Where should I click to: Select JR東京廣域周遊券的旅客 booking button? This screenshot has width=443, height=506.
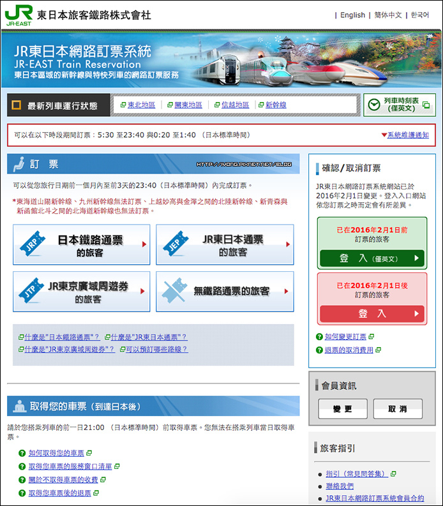(x=81, y=292)
